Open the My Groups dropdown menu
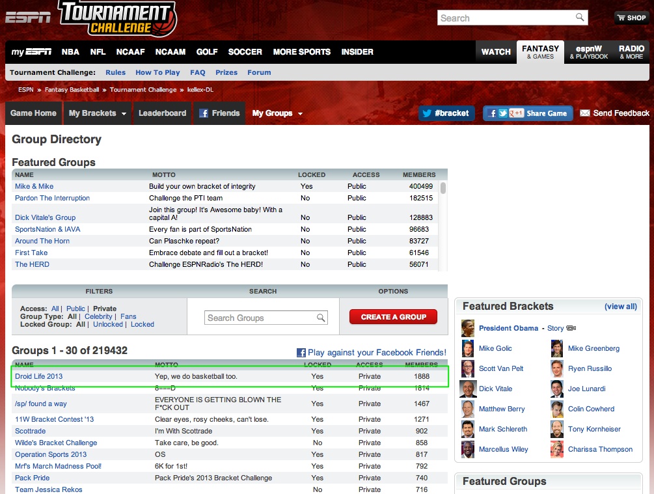Viewport: 654px width, 494px height. 300,114
